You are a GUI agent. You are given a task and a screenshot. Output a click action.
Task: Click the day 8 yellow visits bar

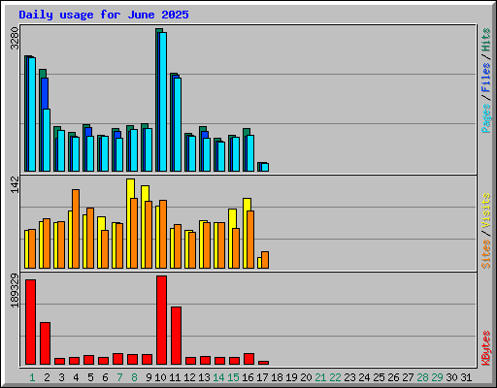130,188
